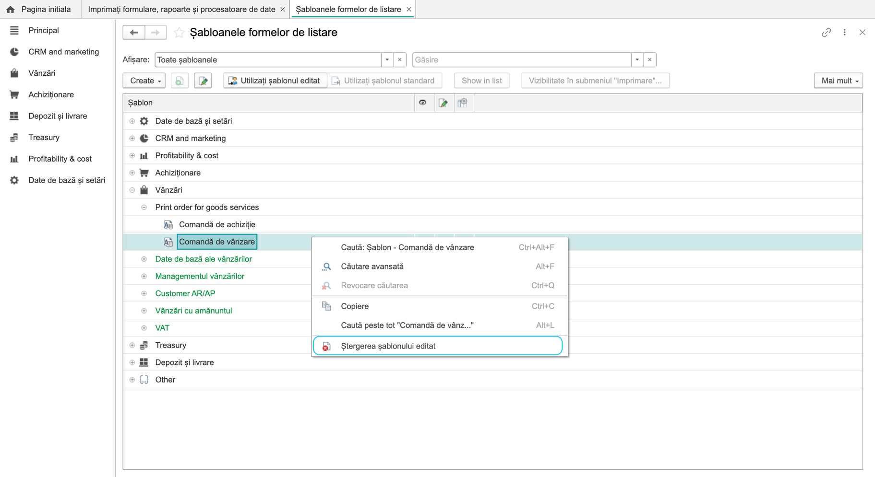The height and width of the screenshot is (477, 875).
Task: Go forward with the right arrow button
Action: coord(155,33)
